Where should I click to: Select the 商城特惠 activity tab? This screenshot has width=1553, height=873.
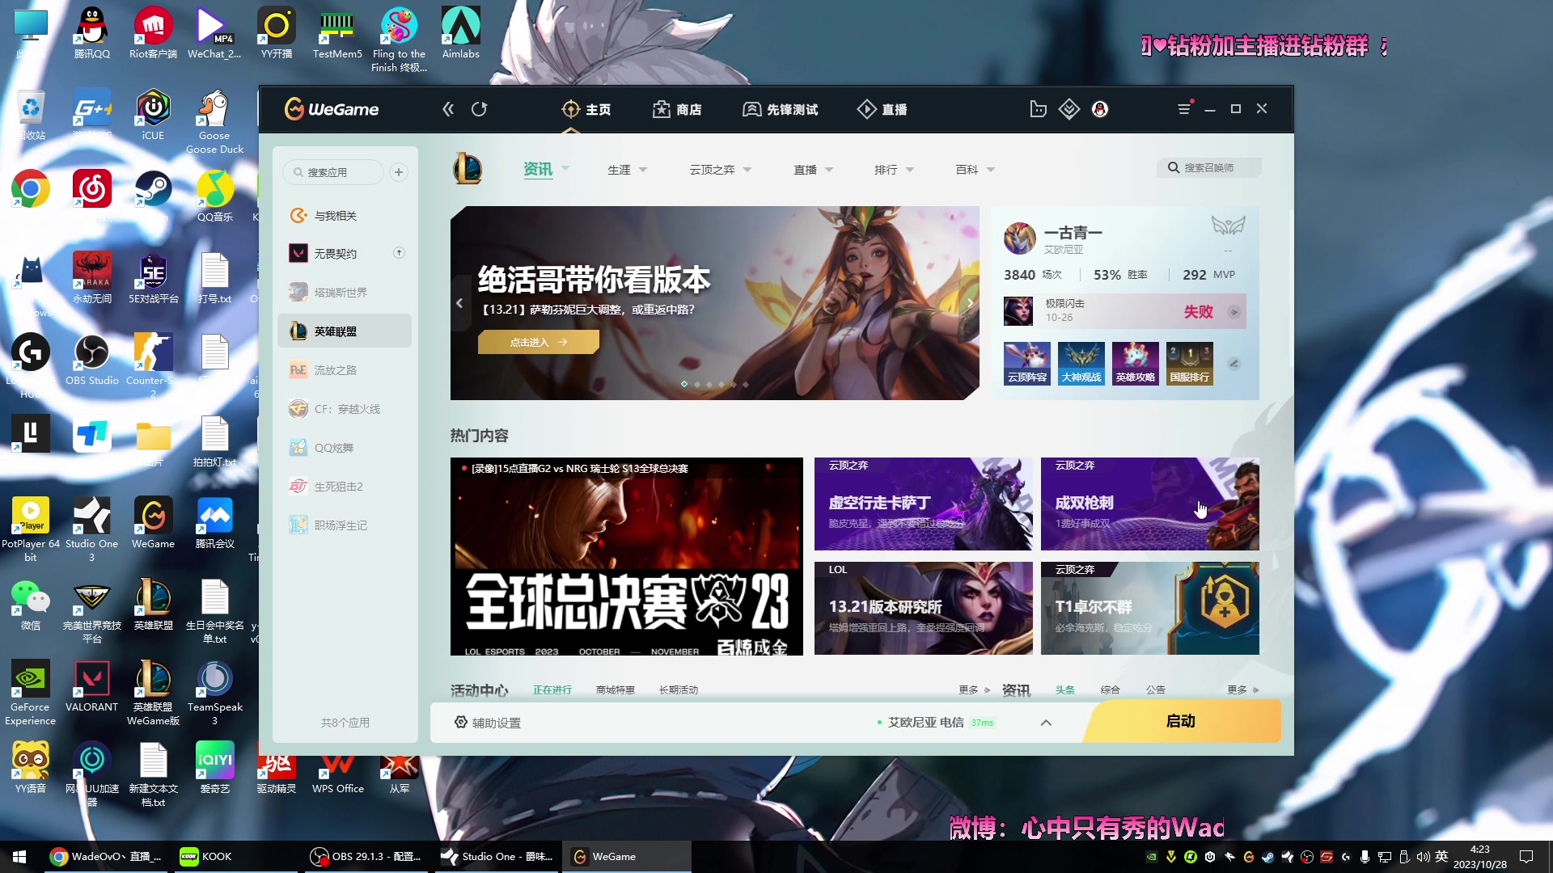click(616, 690)
